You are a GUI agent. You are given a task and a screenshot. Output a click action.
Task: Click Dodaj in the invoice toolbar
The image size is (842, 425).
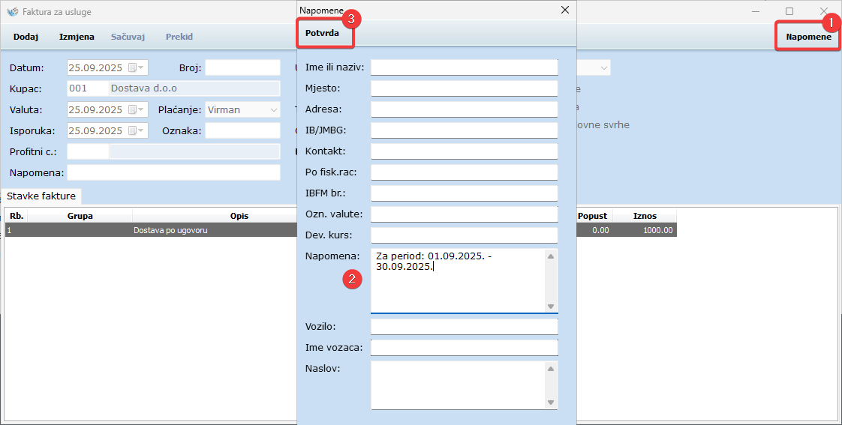tap(26, 37)
